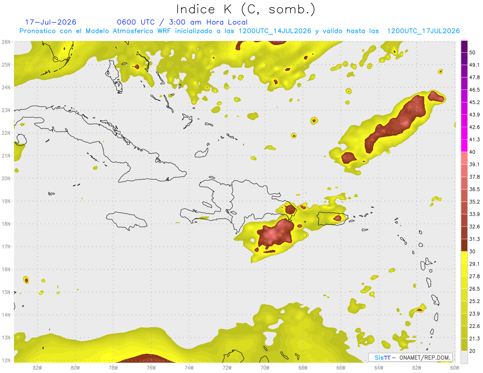Pick the magenta swatch between 40 and 41.3
The width and height of the screenshot is (483, 373).
[464, 146]
